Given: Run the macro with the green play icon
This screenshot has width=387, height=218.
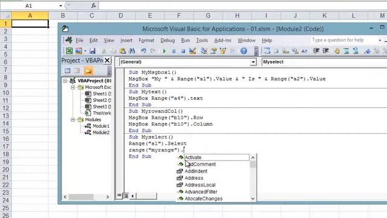Looking at the screenshot, I should click(164, 51).
